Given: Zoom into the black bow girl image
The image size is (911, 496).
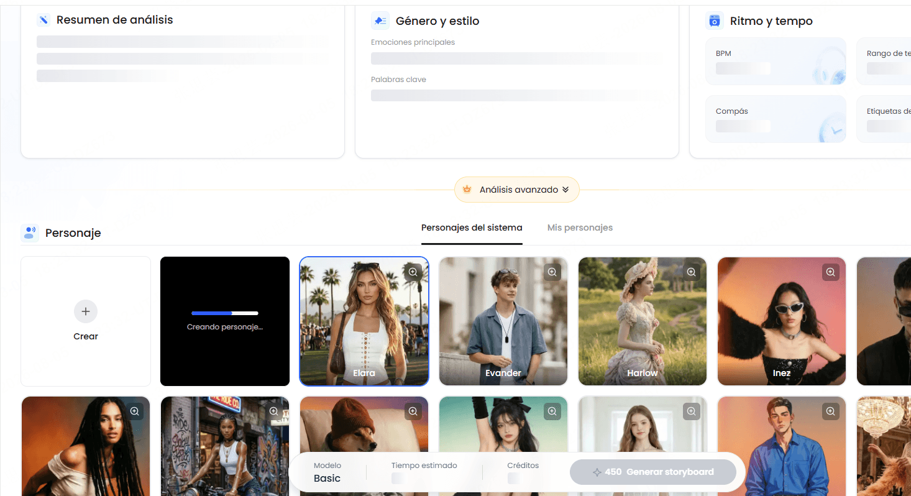Looking at the screenshot, I should 552,411.
